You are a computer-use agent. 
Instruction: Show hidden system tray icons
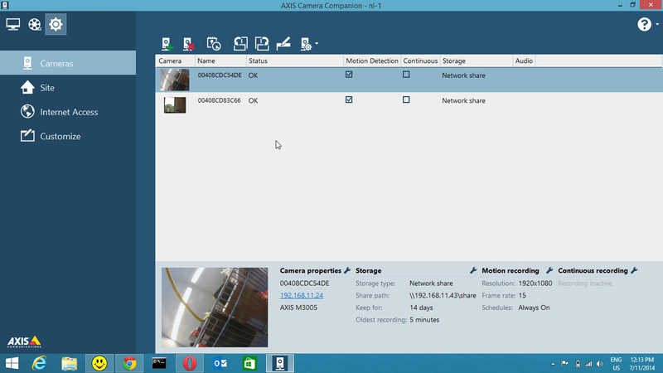point(553,364)
